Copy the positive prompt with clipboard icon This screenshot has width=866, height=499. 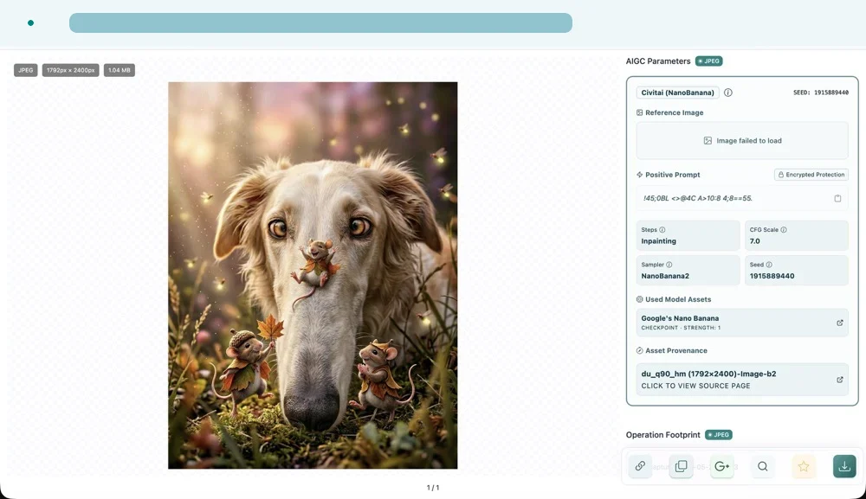837,199
